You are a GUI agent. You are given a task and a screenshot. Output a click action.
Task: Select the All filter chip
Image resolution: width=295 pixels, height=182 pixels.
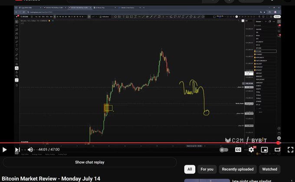pyautogui.click(x=190, y=169)
